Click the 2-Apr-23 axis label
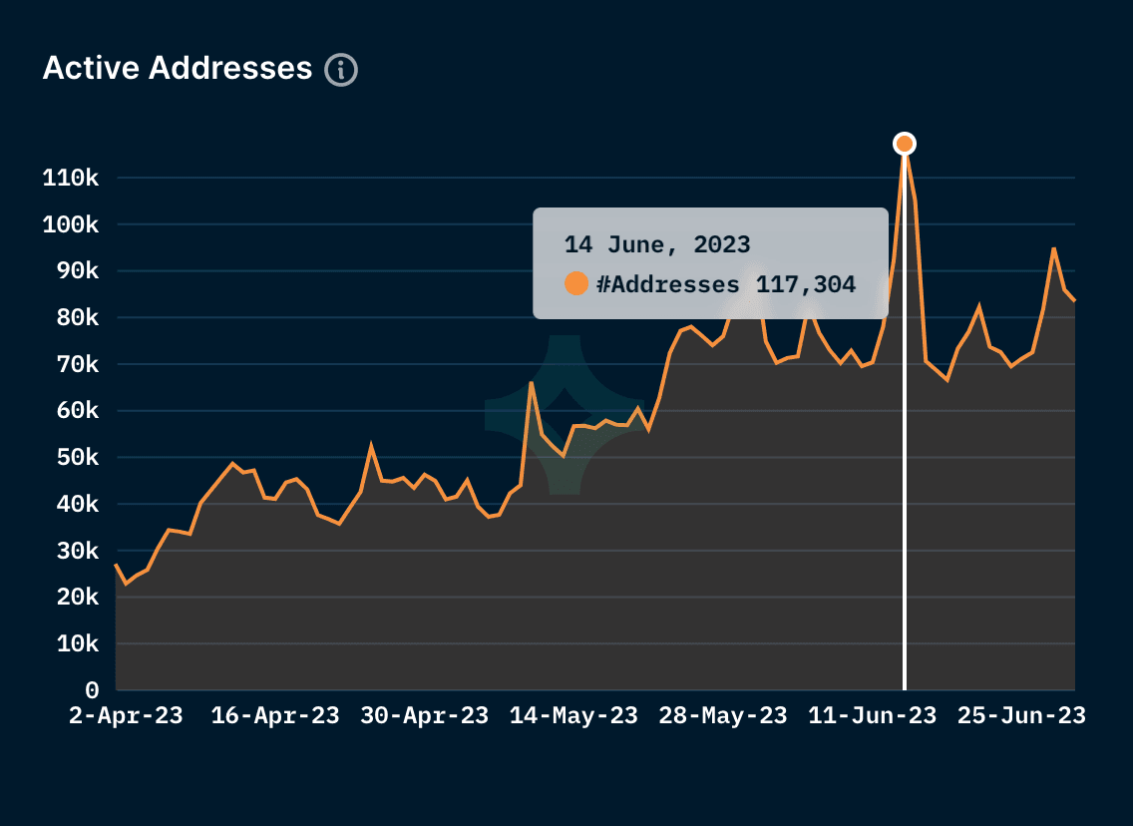 tap(127, 715)
